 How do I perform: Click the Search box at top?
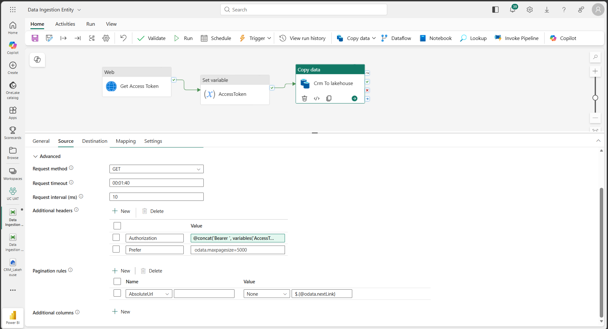click(x=304, y=10)
